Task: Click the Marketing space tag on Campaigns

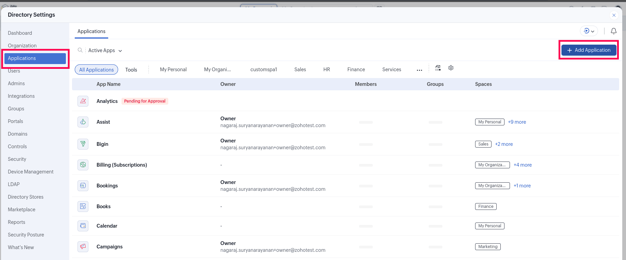Action: pyautogui.click(x=488, y=247)
